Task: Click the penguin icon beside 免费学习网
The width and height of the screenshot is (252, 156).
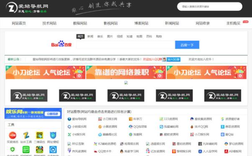Action: [122, 151]
